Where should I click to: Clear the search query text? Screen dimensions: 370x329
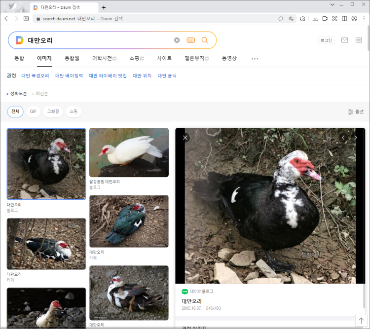click(x=177, y=40)
